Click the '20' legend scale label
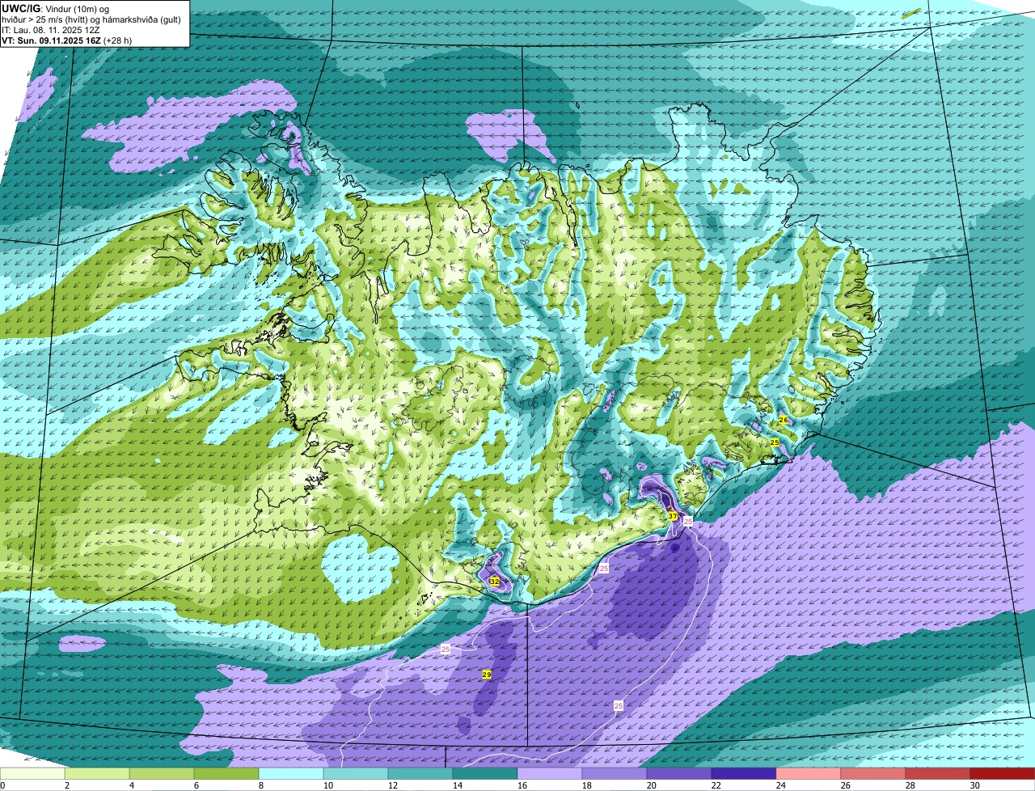The image size is (1035, 791). [652, 785]
